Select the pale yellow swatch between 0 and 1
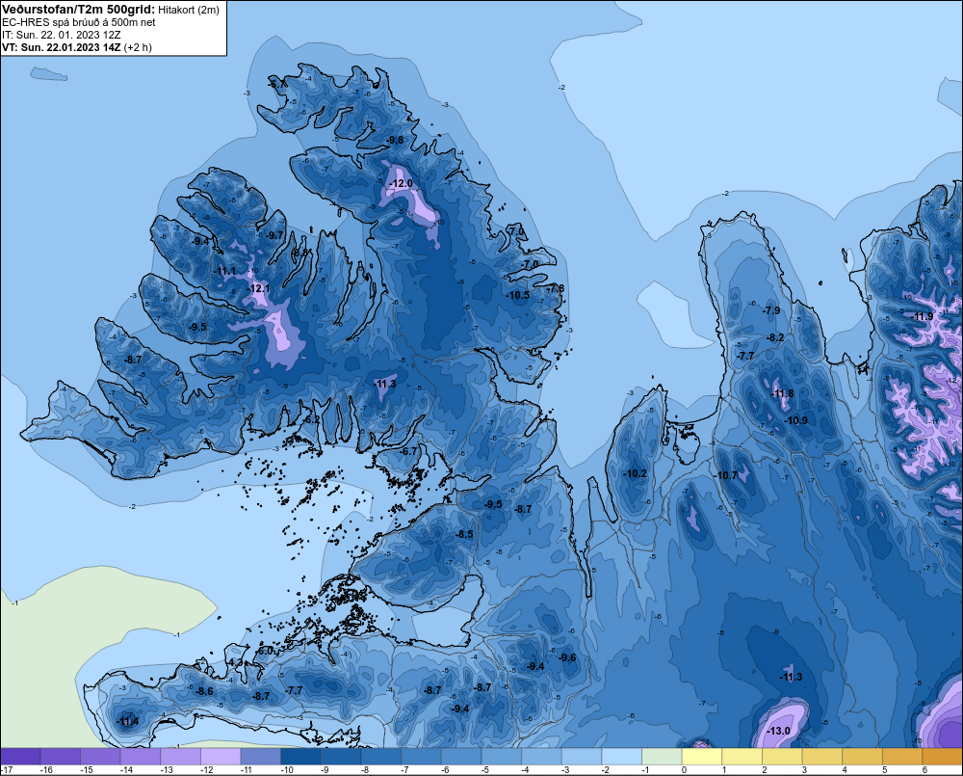 (702, 757)
